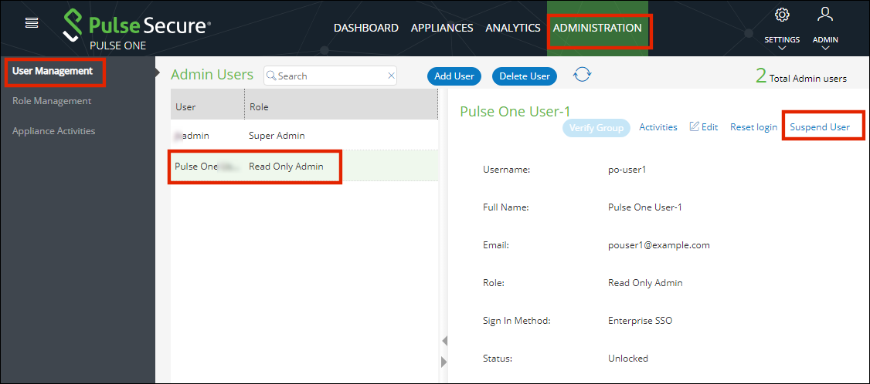The height and width of the screenshot is (384, 870).
Task: Clear the search field with the X
Action: pos(391,76)
